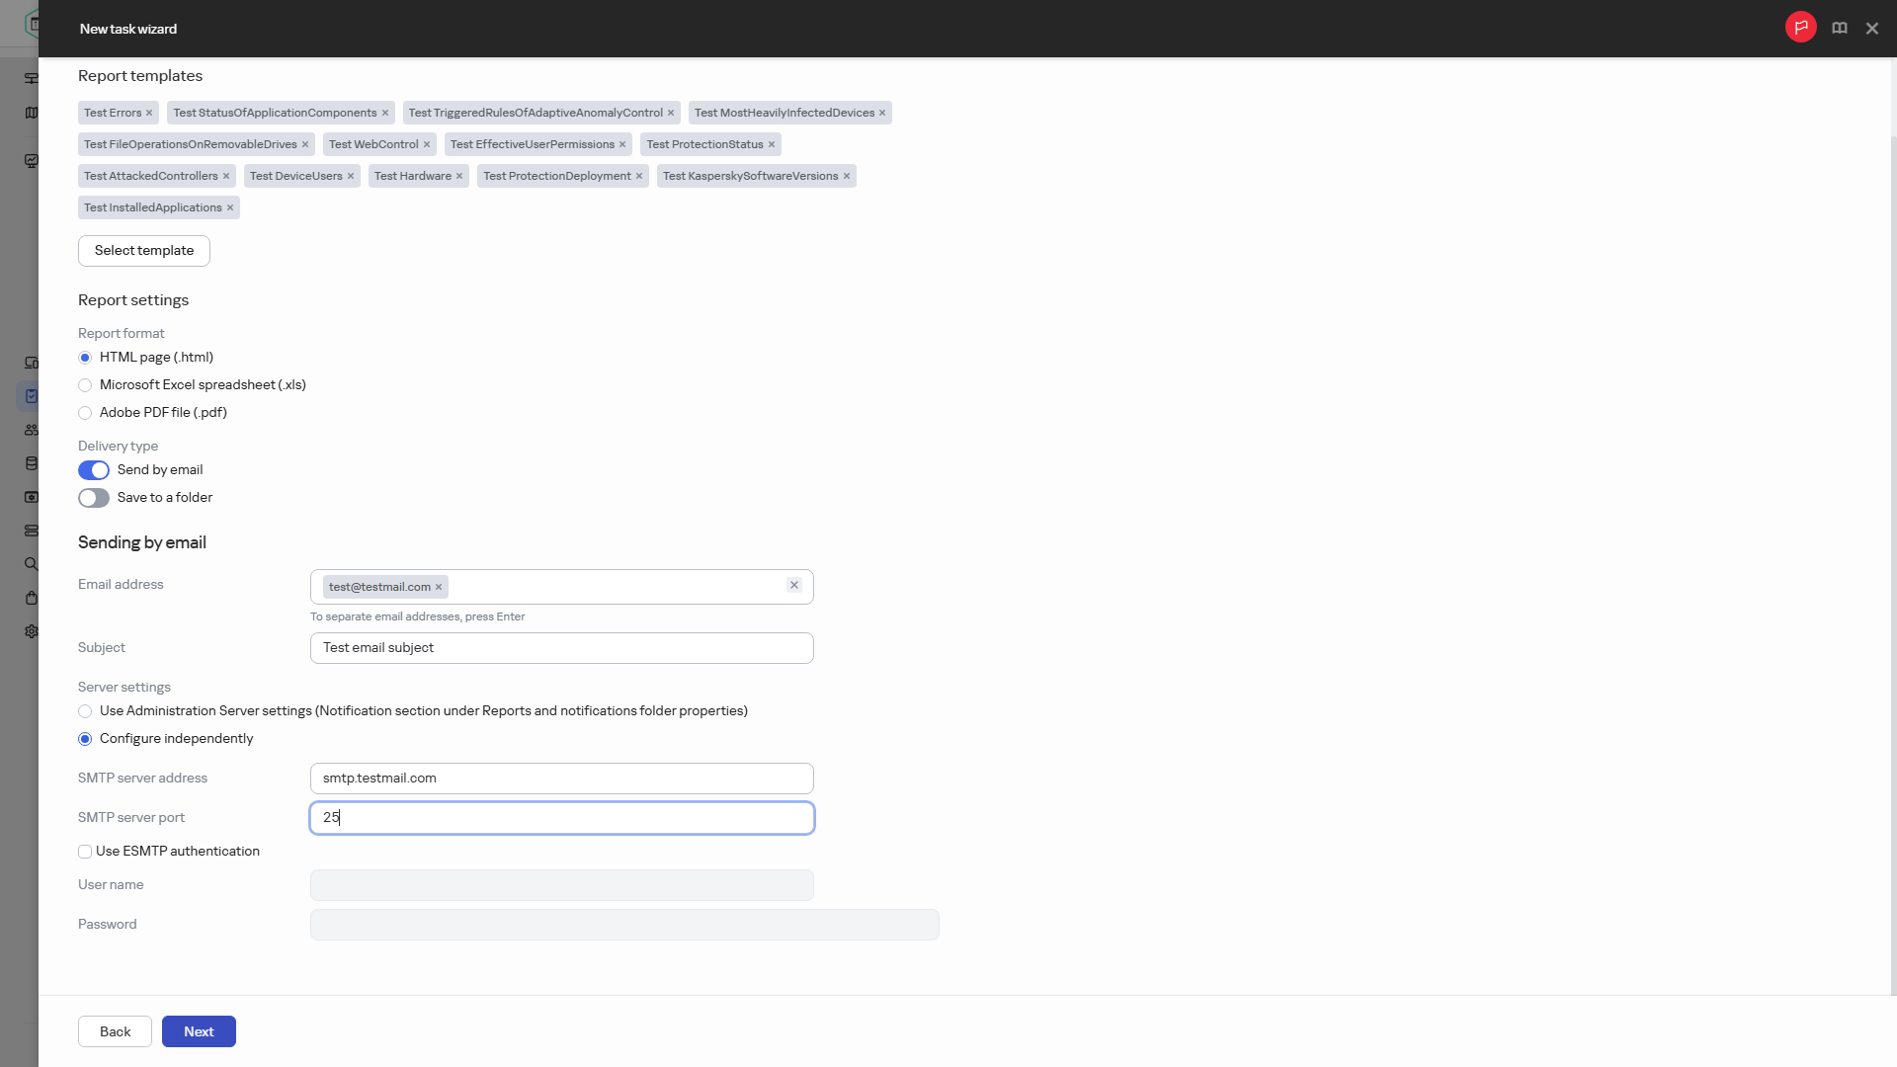Screen dimensions: 1897x1067
Task: Choose Use Administration Server settings option
Action: point(85,711)
